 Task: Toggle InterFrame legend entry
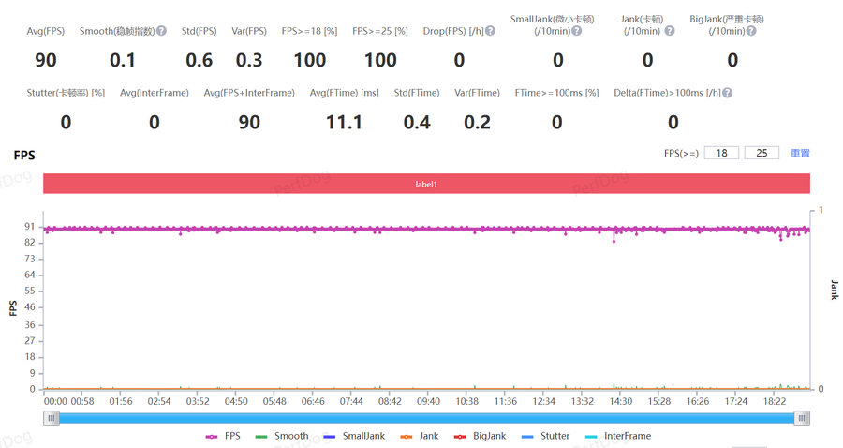pos(616,436)
